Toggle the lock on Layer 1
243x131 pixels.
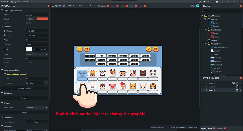(x=237, y=83)
